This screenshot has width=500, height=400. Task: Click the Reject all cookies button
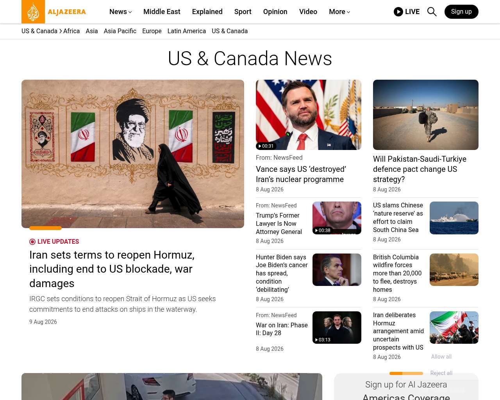pyautogui.click(x=441, y=373)
